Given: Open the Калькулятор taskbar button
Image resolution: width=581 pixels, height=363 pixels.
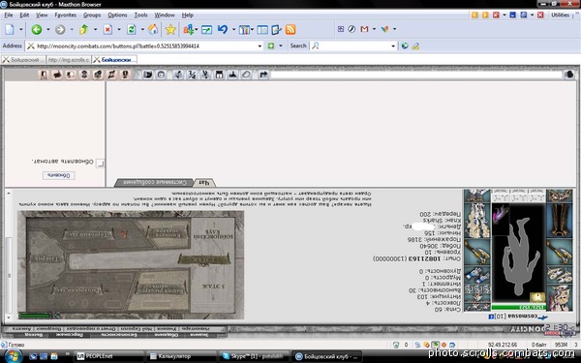Looking at the screenshot, I should tap(181, 356).
